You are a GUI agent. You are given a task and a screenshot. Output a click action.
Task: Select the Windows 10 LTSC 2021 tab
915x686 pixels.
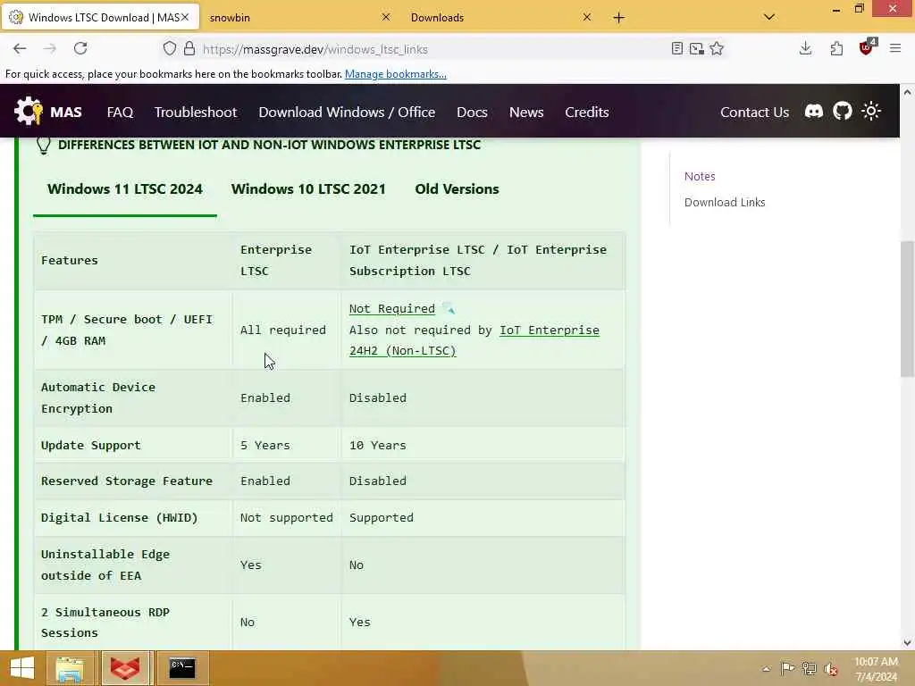pyautogui.click(x=308, y=189)
